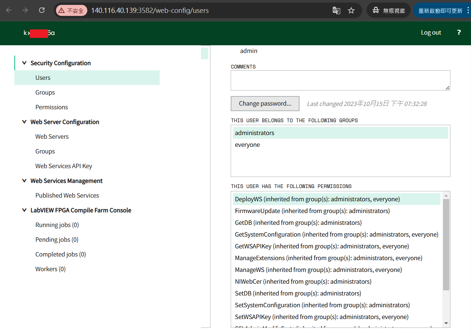Click permissions list scroll down arrow
Screen dimensions: 471x333
pyautogui.click(x=446, y=323)
